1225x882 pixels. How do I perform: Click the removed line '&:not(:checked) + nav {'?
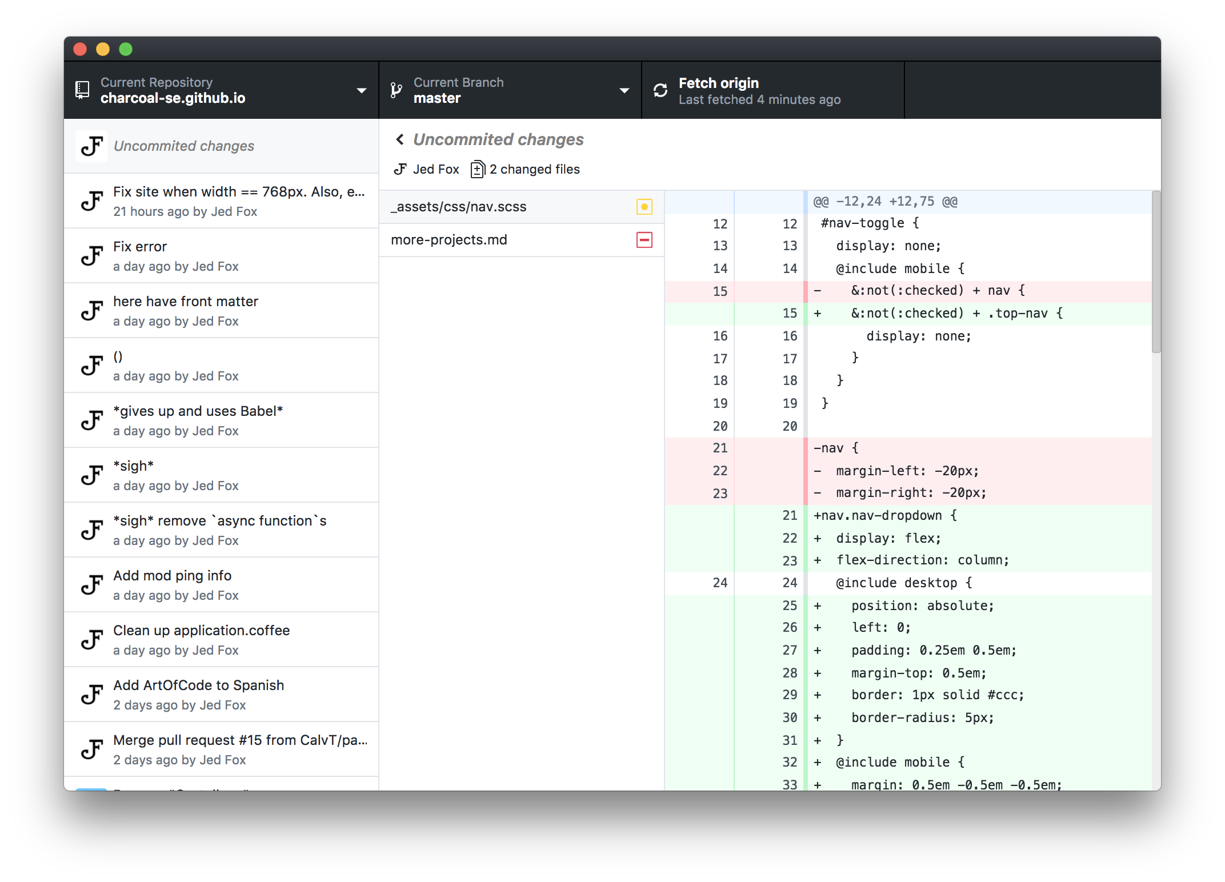click(908, 291)
